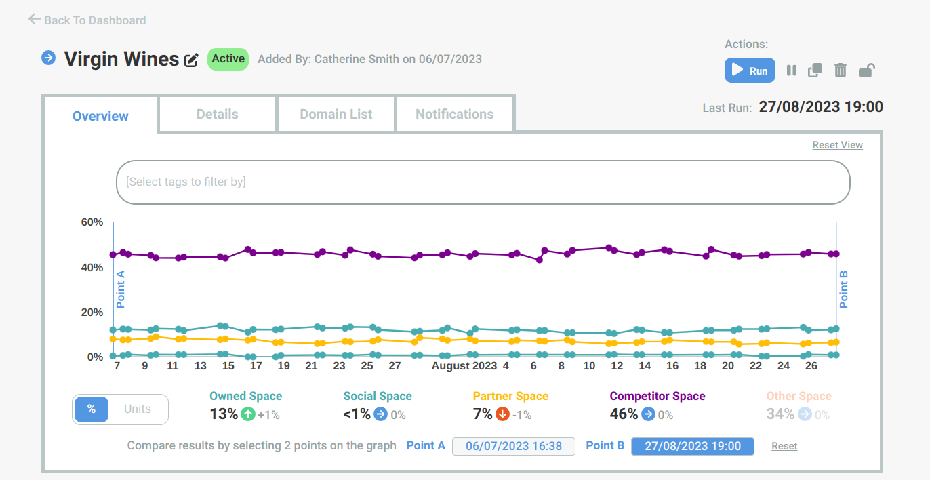Click the Point A vertical marker on the graph
The height and width of the screenshot is (480, 930).
[114, 289]
